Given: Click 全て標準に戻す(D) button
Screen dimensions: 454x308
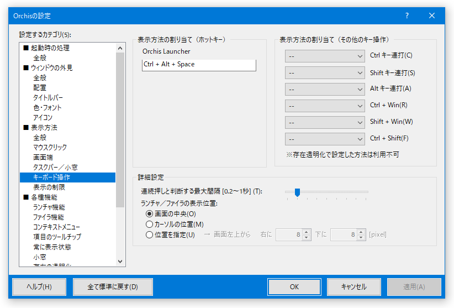Looking at the screenshot, I should click(113, 287).
